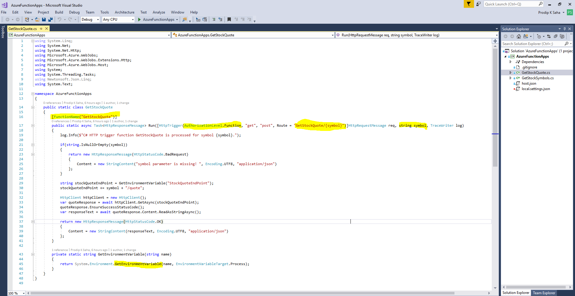Click '1 author, 1 change' above class
The height and width of the screenshot is (296, 575).
coord(116,103)
